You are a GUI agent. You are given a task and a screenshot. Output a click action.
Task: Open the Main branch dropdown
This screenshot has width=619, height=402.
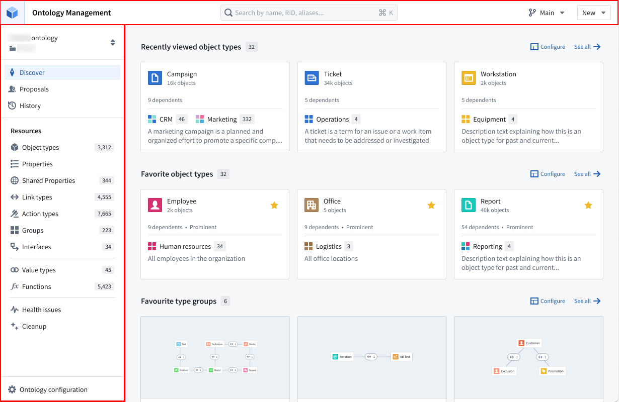(547, 13)
